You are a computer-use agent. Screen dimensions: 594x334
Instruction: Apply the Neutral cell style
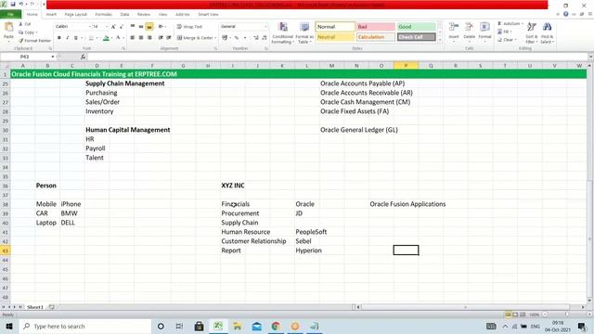(x=335, y=37)
